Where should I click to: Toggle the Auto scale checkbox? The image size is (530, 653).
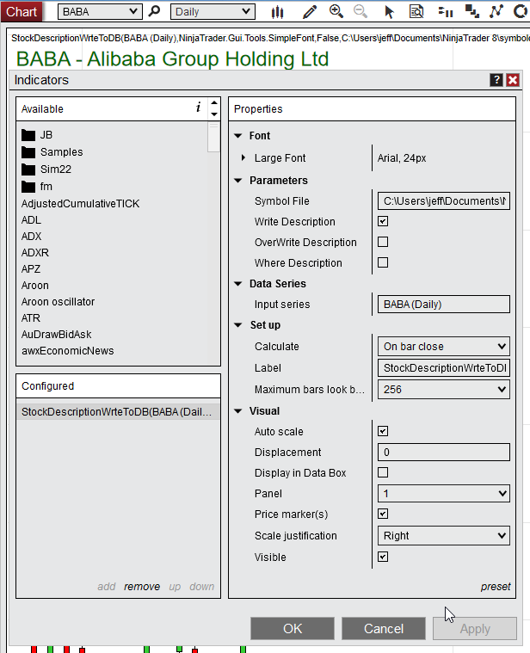tap(383, 431)
